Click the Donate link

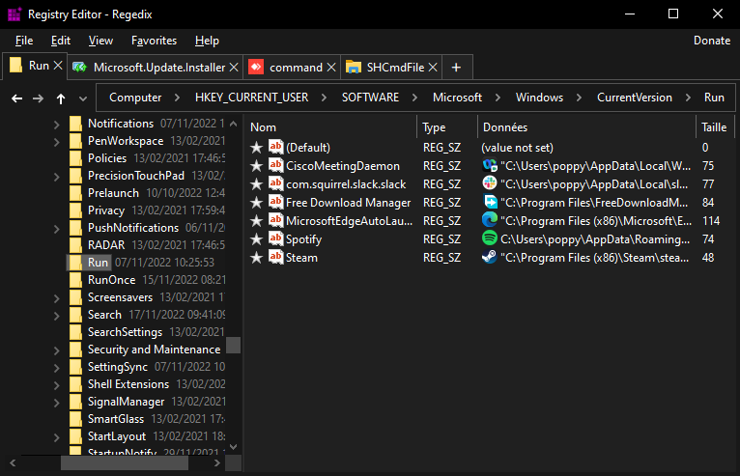coord(712,41)
